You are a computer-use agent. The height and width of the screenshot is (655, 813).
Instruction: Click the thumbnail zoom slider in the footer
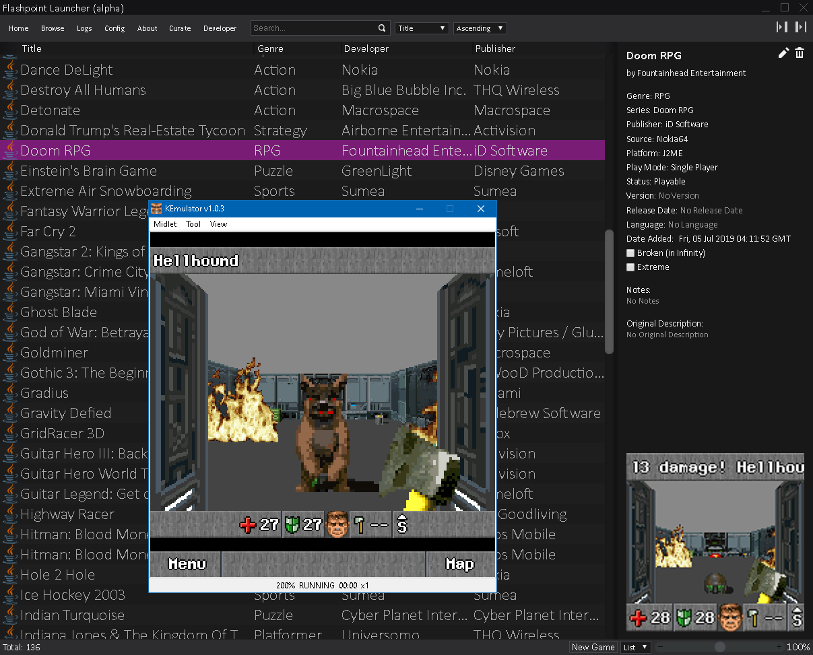(720, 647)
